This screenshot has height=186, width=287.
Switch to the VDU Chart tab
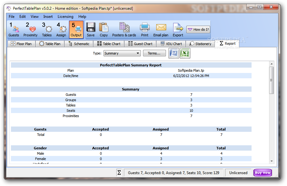[171, 44]
